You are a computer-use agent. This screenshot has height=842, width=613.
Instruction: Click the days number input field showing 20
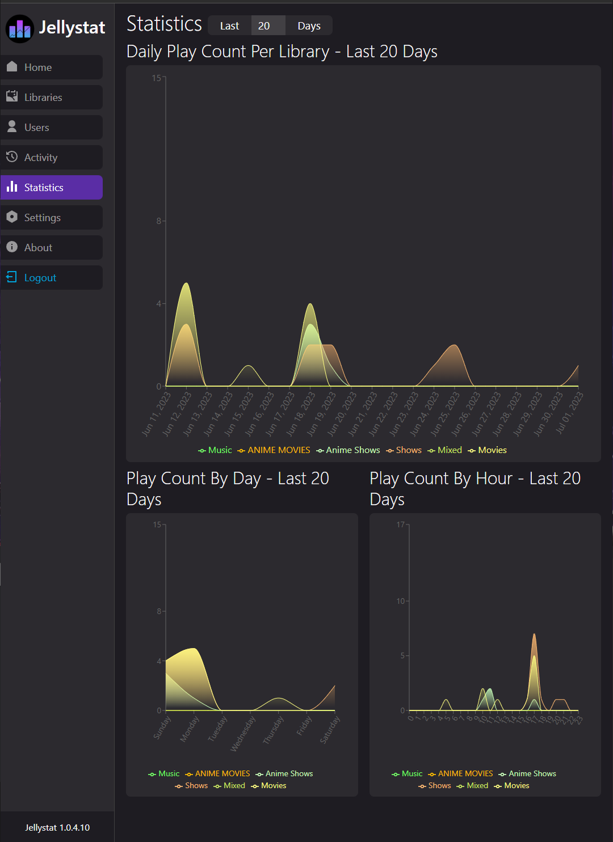pyautogui.click(x=268, y=26)
